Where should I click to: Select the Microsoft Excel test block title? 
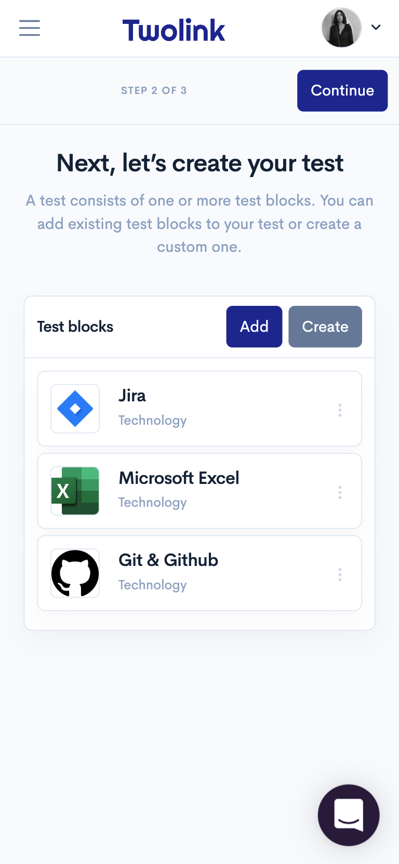[x=179, y=478]
